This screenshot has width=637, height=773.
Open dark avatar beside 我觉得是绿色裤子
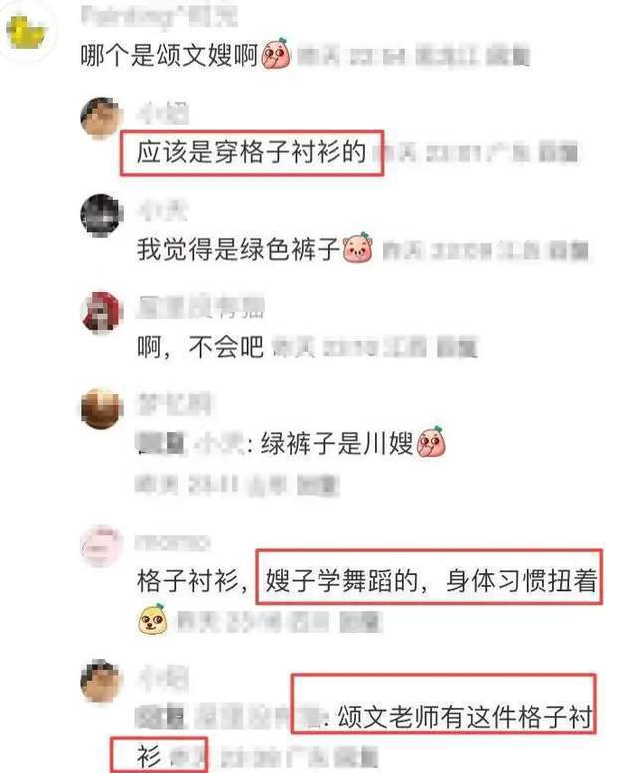pos(101,215)
